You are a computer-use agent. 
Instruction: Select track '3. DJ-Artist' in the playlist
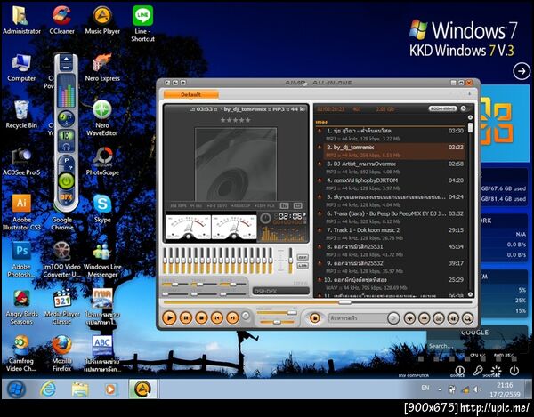(x=391, y=167)
